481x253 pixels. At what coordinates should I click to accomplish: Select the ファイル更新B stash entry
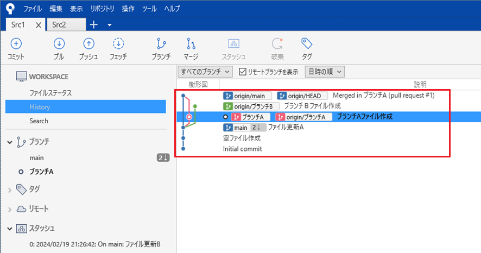coord(95,244)
